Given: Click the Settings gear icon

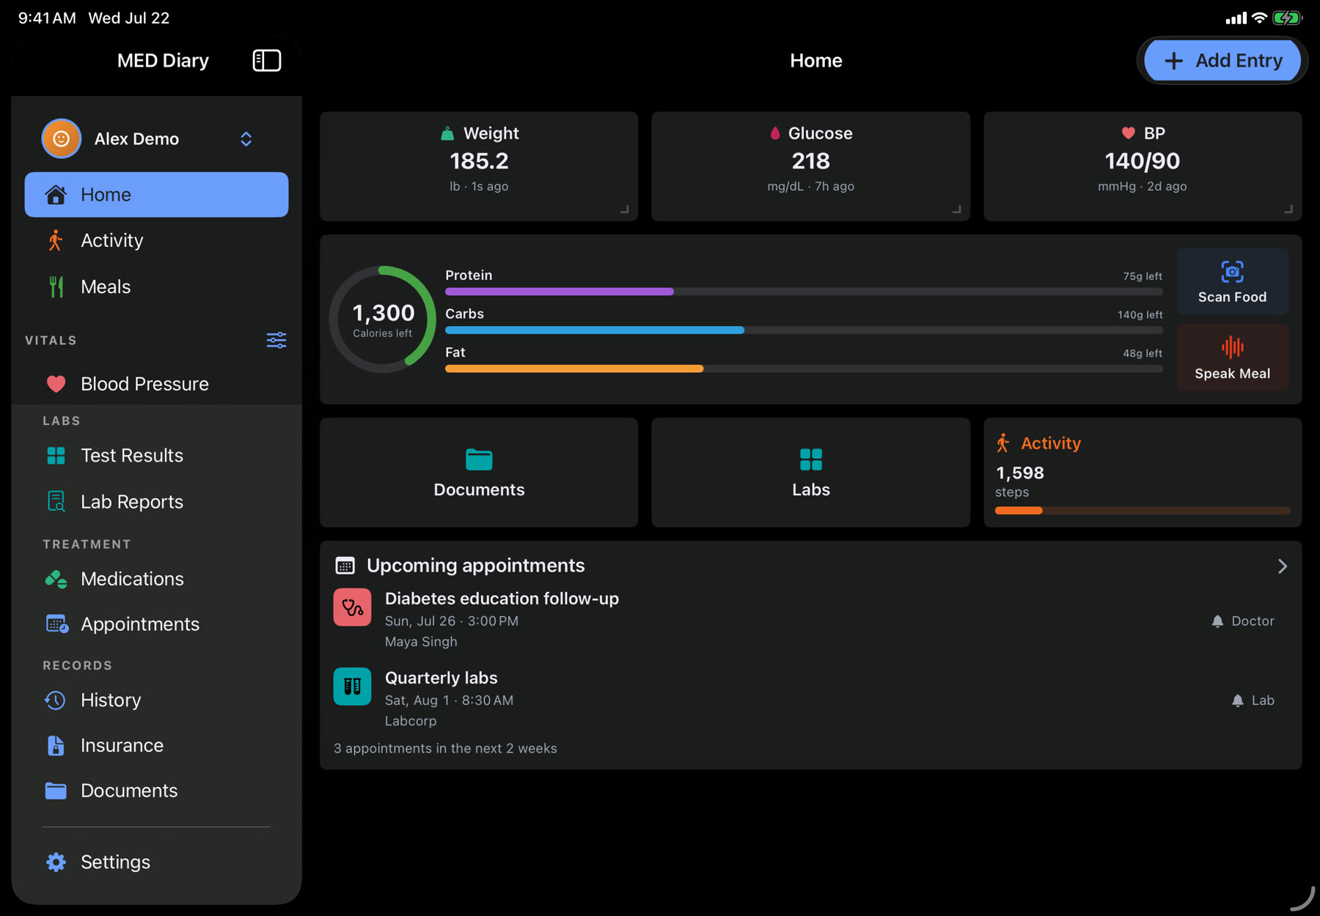Looking at the screenshot, I should (56, 862).
